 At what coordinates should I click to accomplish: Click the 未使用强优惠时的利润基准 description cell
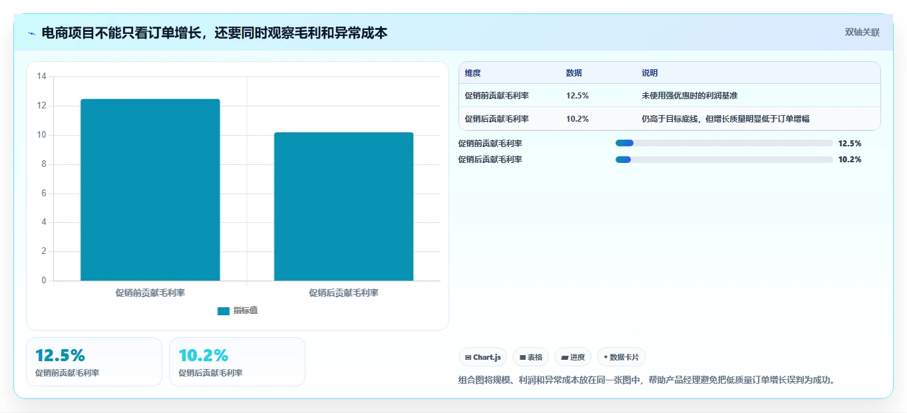689,96
